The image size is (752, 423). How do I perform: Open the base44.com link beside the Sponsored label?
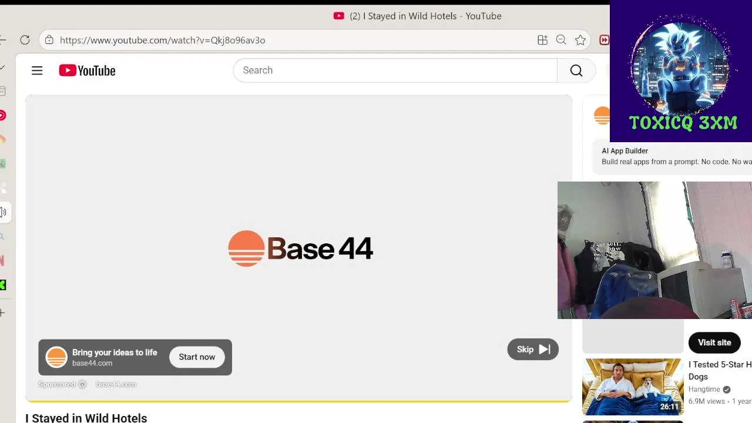click(116, 384)
